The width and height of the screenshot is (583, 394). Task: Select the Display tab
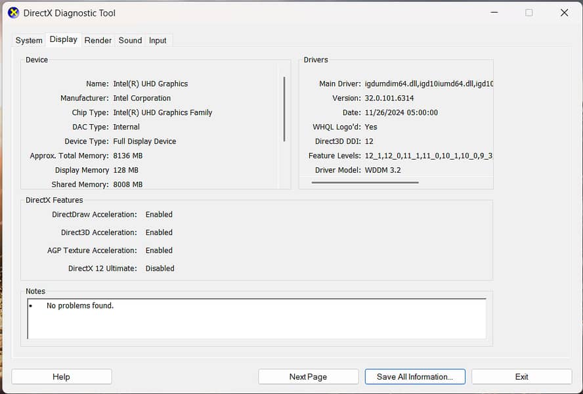63,39
